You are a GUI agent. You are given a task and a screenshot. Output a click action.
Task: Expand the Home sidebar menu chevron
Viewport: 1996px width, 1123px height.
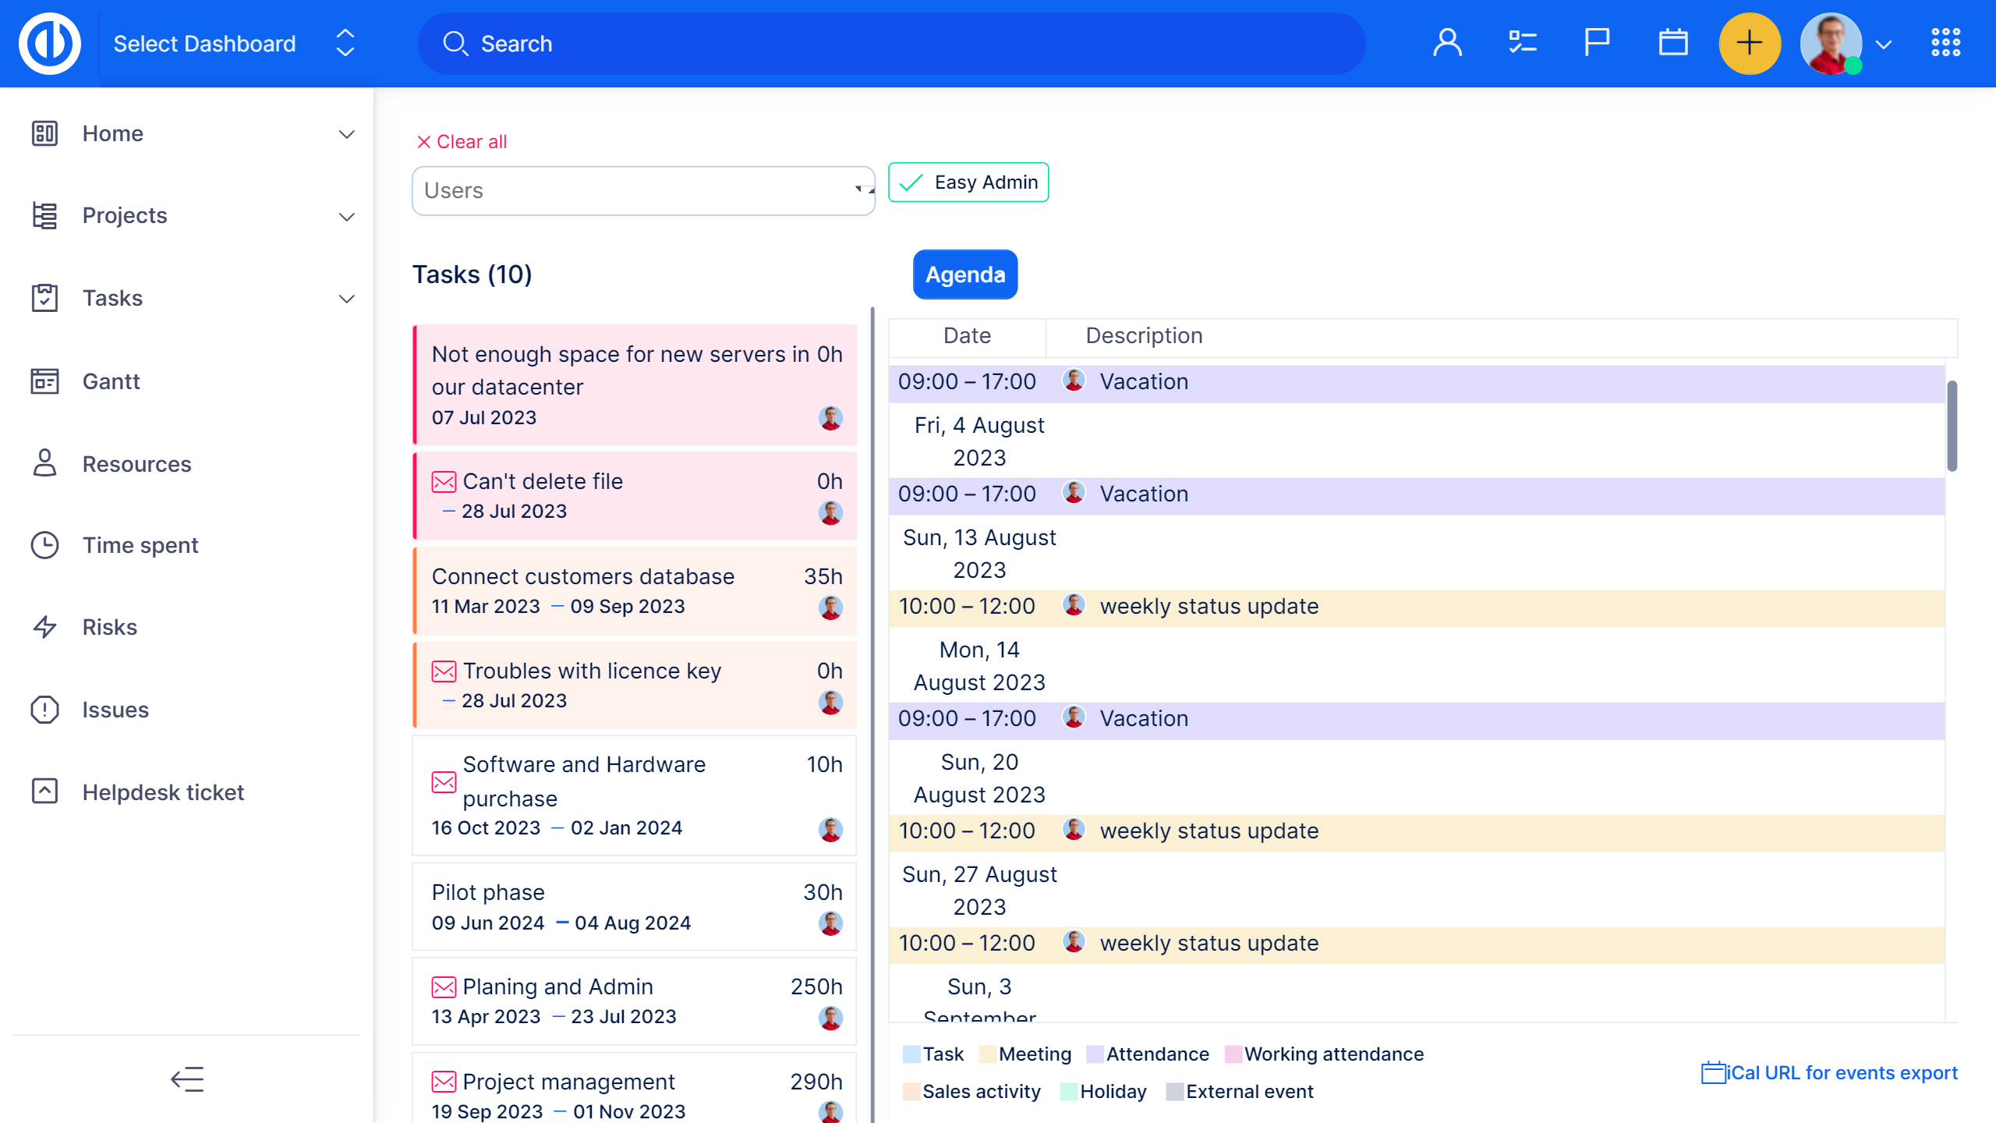(347, 134)
